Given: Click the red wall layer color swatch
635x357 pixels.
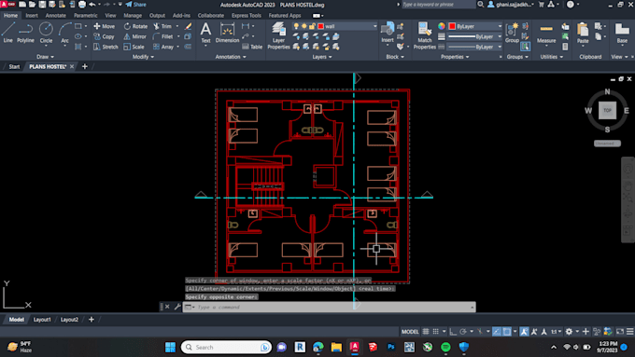Looking at the screenshot, I should pyautogui.click(x=320, y=26).
